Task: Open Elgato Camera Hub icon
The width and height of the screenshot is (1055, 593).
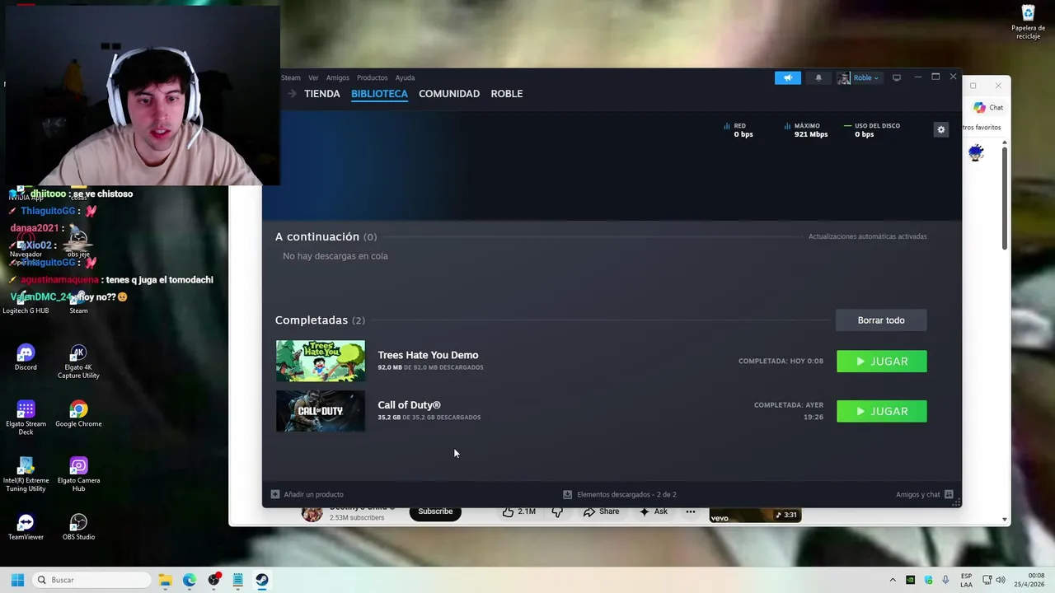Action: pyautogui.click(x=78, y=474)
